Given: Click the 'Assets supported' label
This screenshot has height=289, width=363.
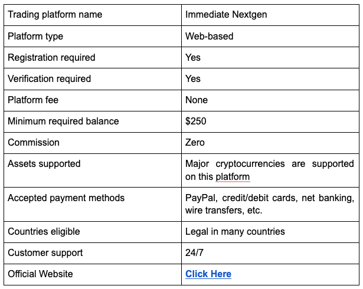Looking at the screenshot, I should pyautogui.click(x=44, y=163).
